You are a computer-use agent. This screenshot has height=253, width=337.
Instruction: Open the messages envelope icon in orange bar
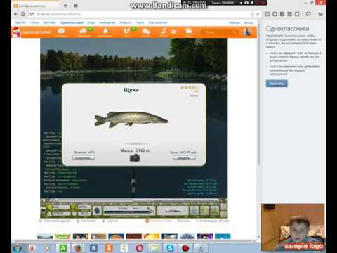click(x=61, y=31)
